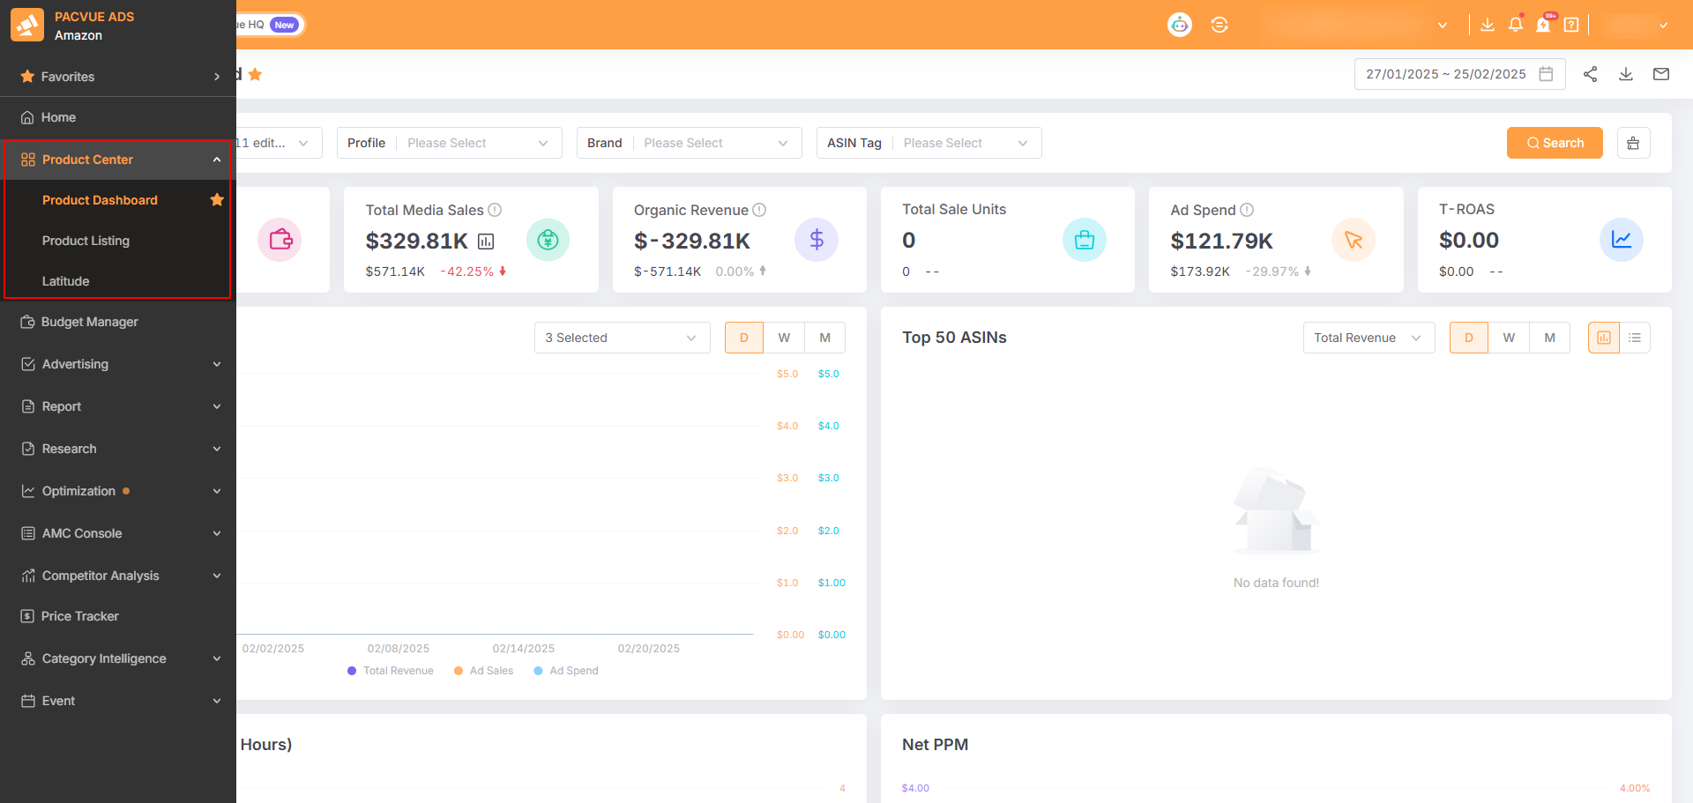1693x803 pixels.
Task: Open the Total Revenue metric dropdown
Action: [1369, 337]
